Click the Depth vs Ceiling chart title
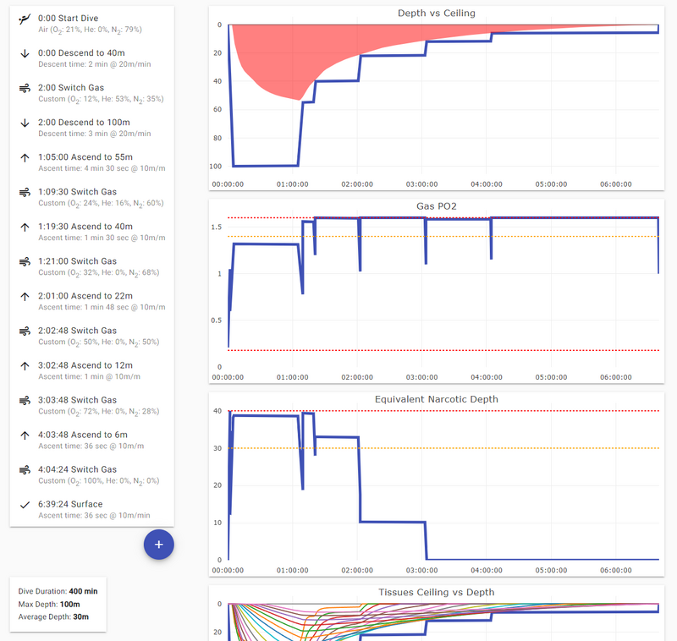The width and height of the screenshot is (677, 641). pos(436,14)
